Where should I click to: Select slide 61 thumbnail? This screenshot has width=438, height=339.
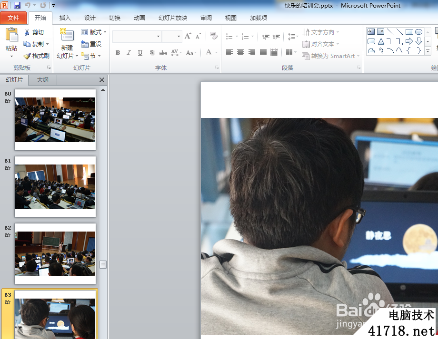tap(55, 187)
